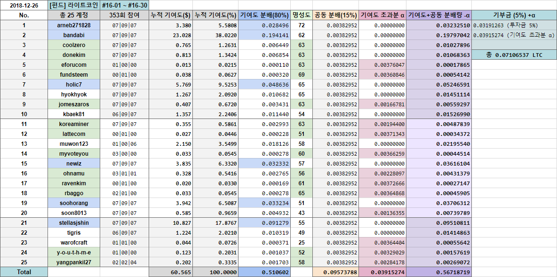Image resolution: width=557 pixels, height=277 pixels.
Task: Select holic7's final amount 0.05246591
Action: click(x=439, y=85)
